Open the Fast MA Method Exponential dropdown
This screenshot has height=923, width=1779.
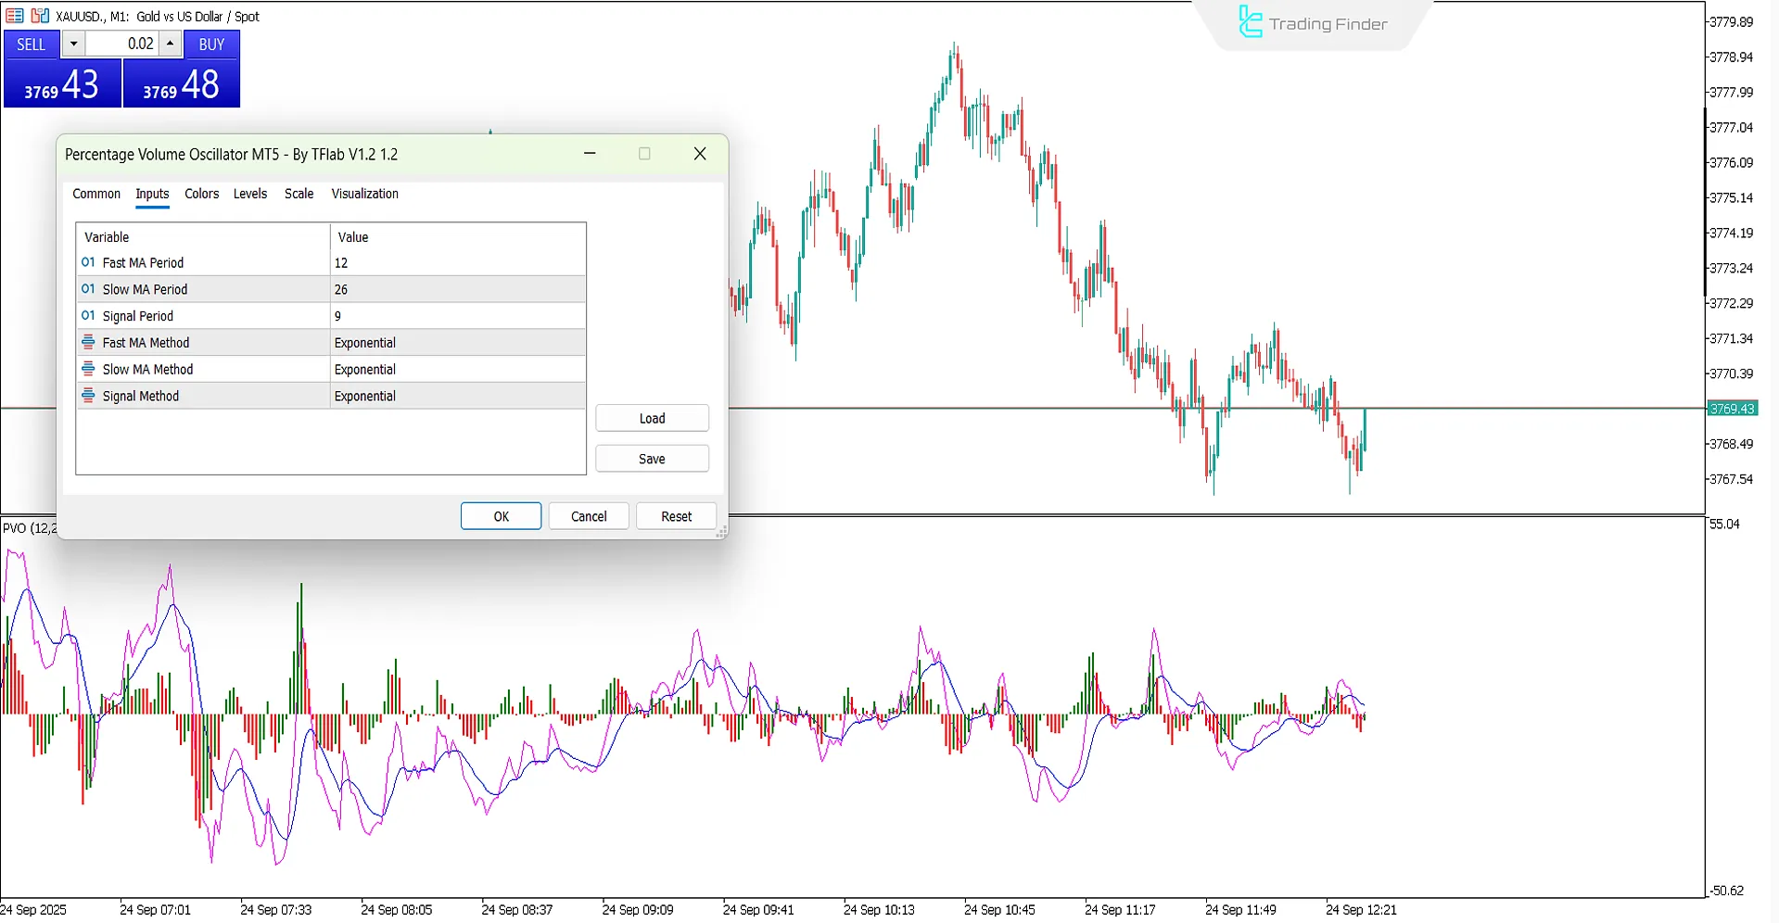tap(457, 342)
